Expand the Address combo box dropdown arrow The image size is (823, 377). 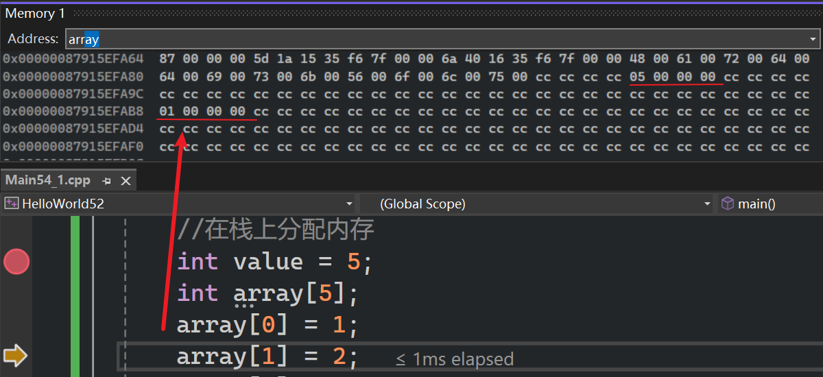[x=813, y=39]
